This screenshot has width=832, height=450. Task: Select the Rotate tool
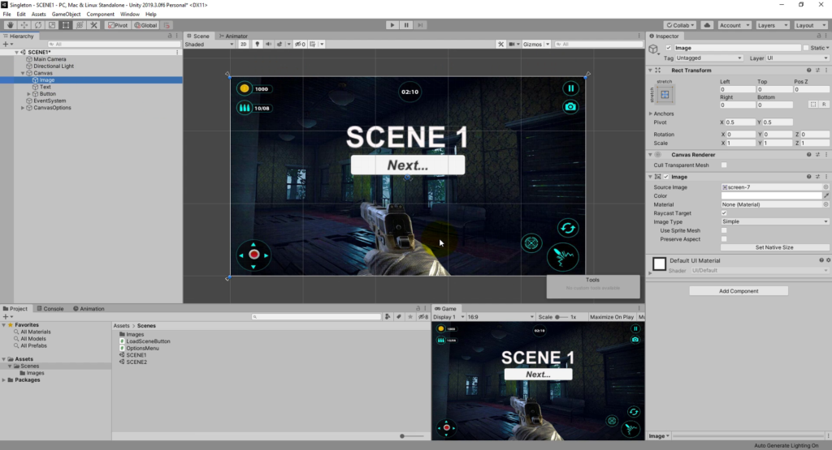[37, 25]
